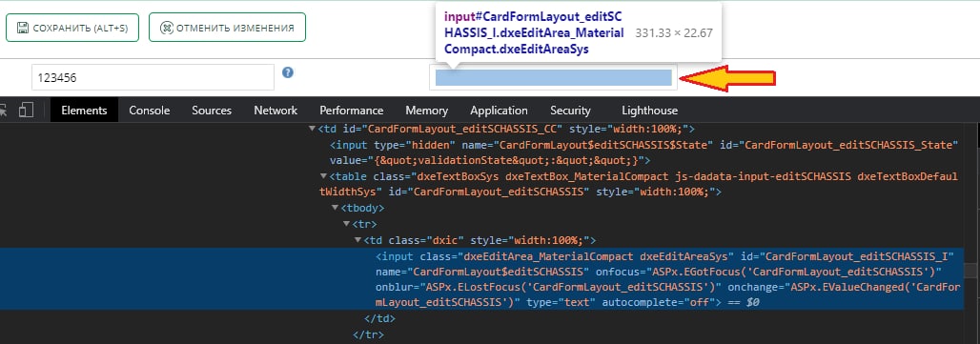Open the Application tab
This screenshot has width=980, height=344.
[499, 111]
